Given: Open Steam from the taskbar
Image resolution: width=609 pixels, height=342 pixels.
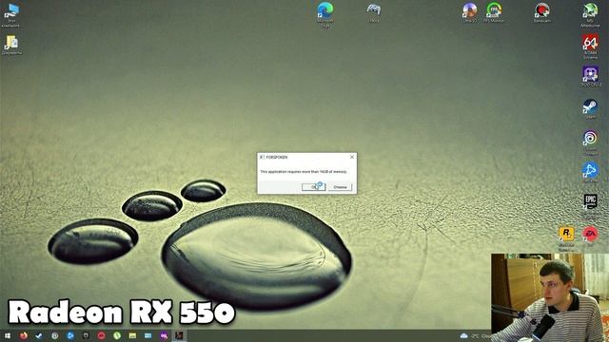Looking at the screenshot, I should pos(39,335).
